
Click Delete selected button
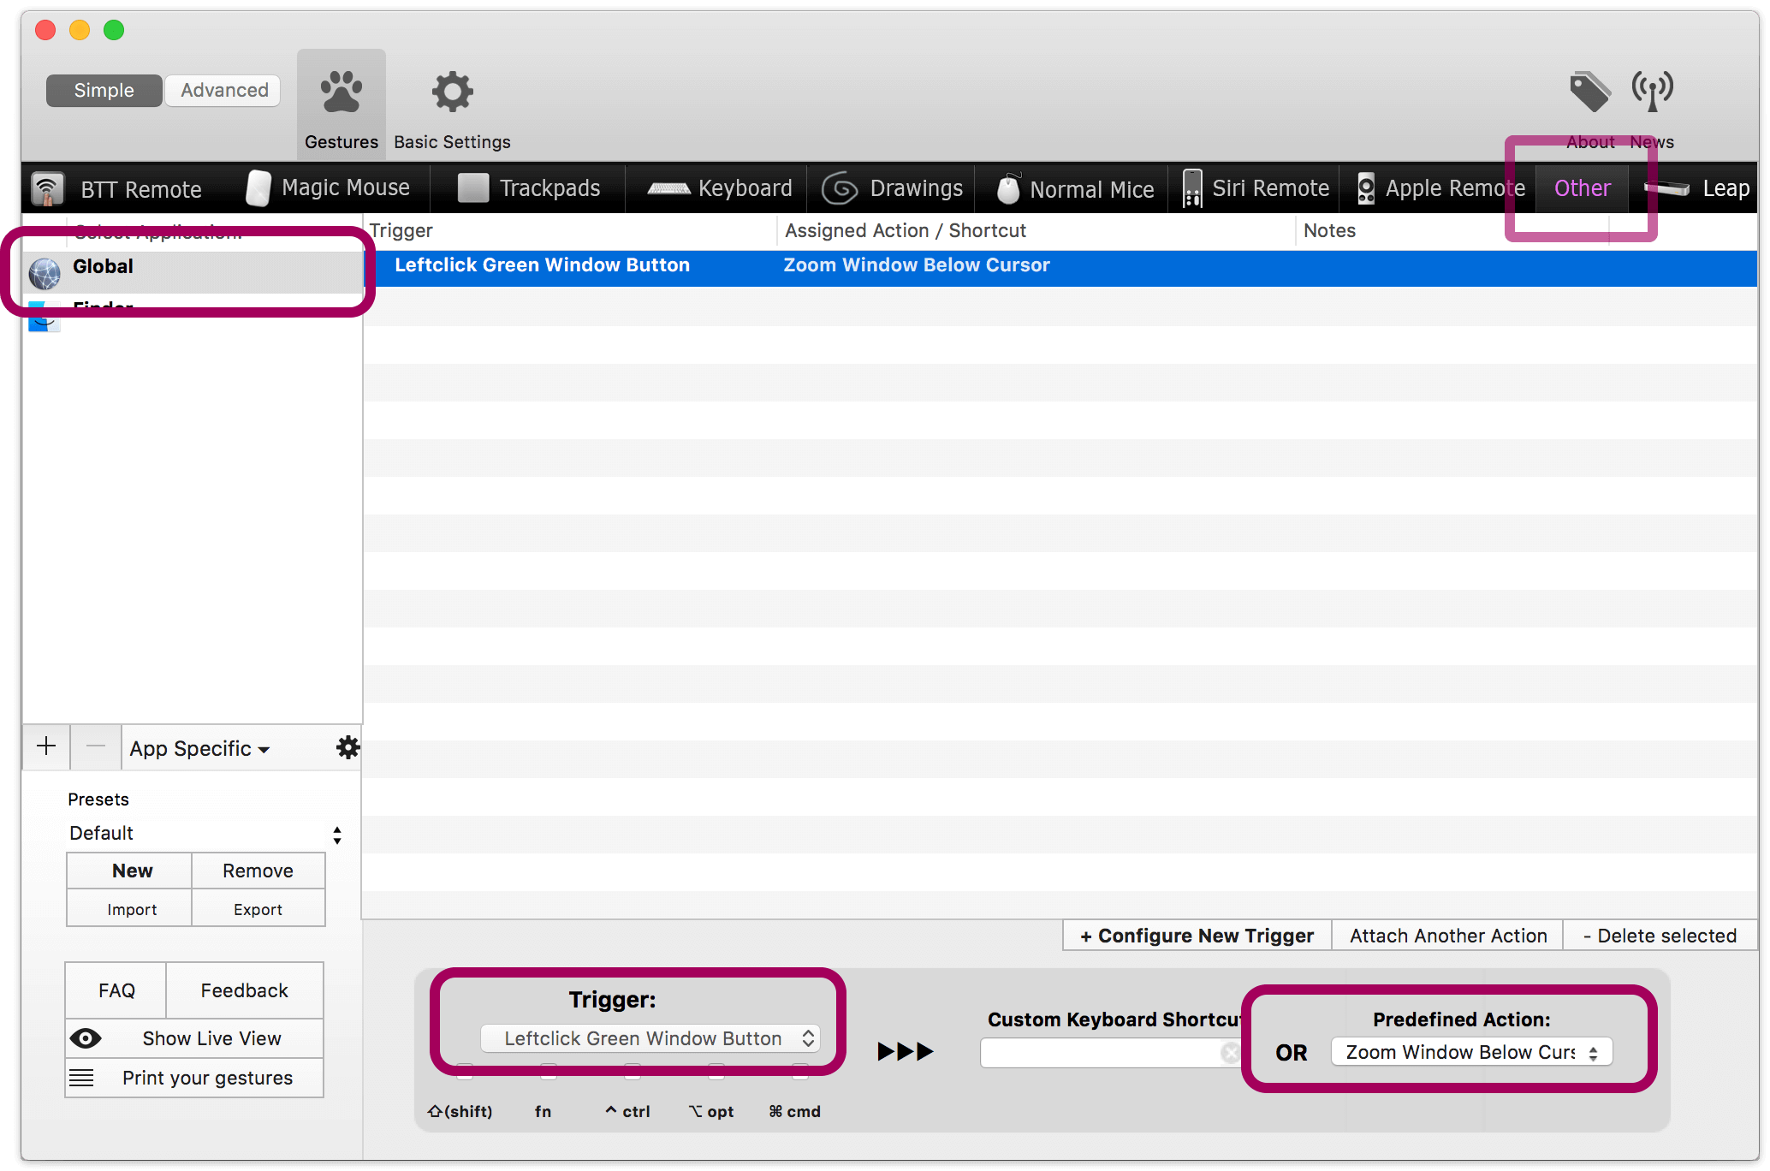pyautogui.click(x=1660, y=936)
